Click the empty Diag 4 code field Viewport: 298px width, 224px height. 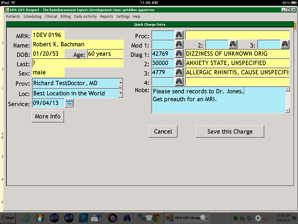pyautogui.click(x=163, y=82)
